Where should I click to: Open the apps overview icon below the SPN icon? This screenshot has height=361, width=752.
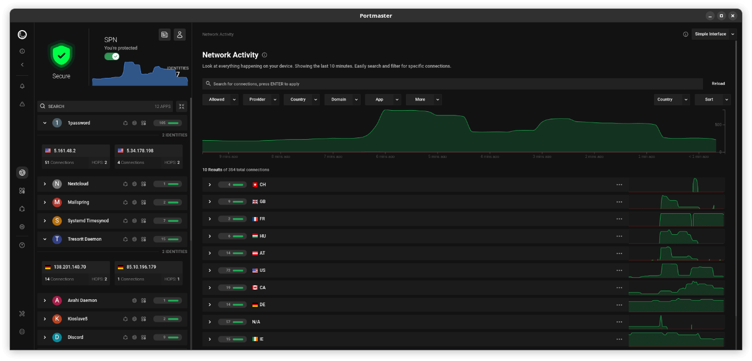22,191
